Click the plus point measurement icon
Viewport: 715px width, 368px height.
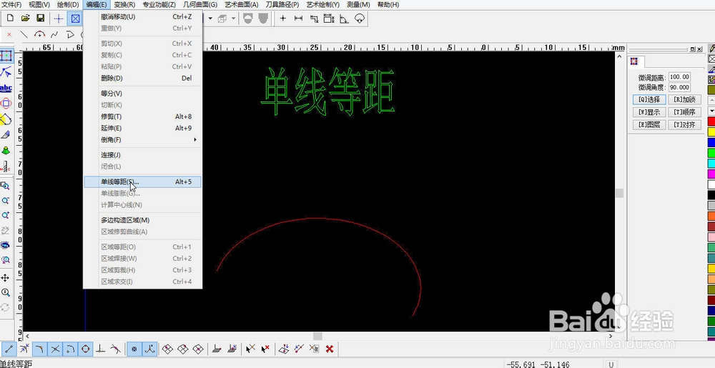283,19
